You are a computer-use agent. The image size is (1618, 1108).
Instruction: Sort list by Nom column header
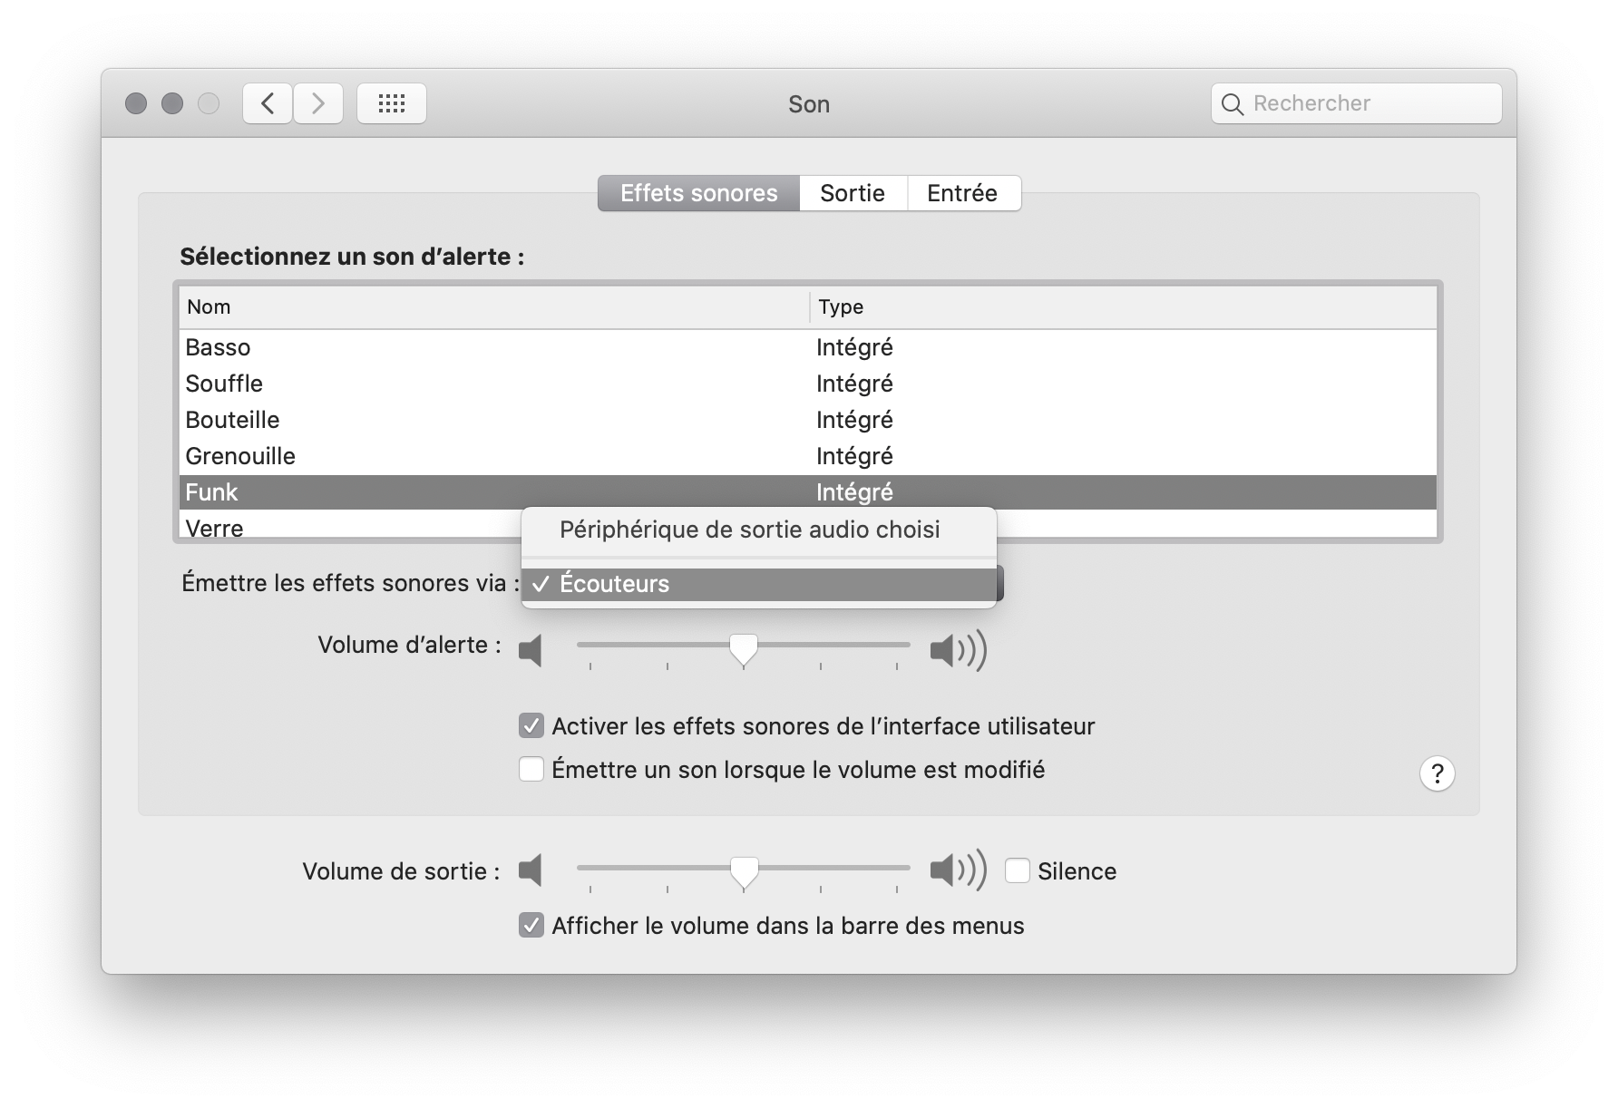pyautogui.click(x=494, y=307)
